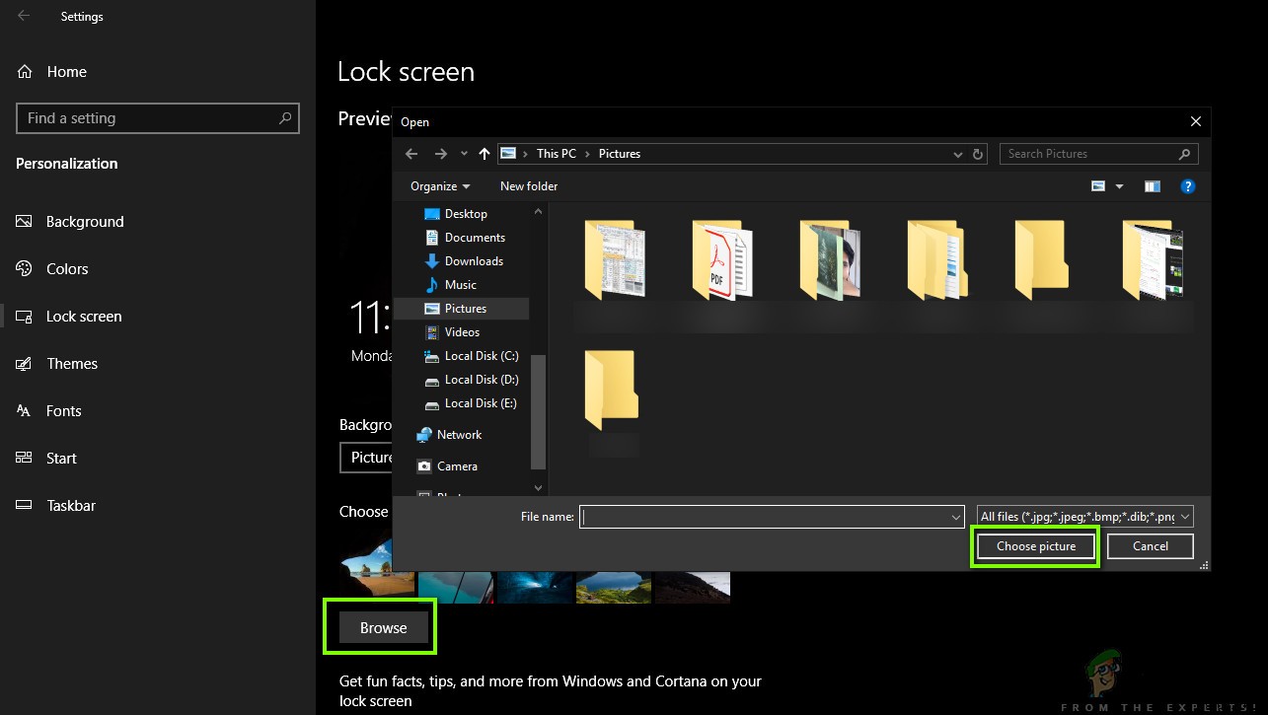Expand the File name combo box dropdown

pyautogui.click(x=954, y=516)
